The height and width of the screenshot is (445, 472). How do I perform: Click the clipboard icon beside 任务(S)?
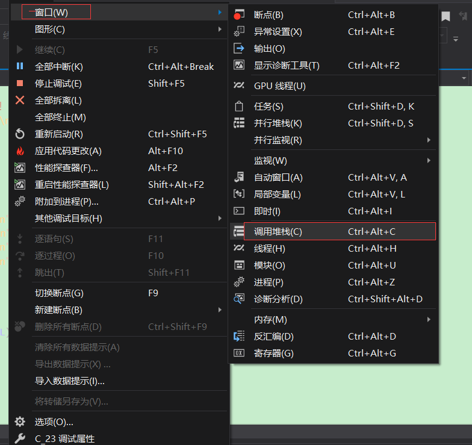[239, 106]
